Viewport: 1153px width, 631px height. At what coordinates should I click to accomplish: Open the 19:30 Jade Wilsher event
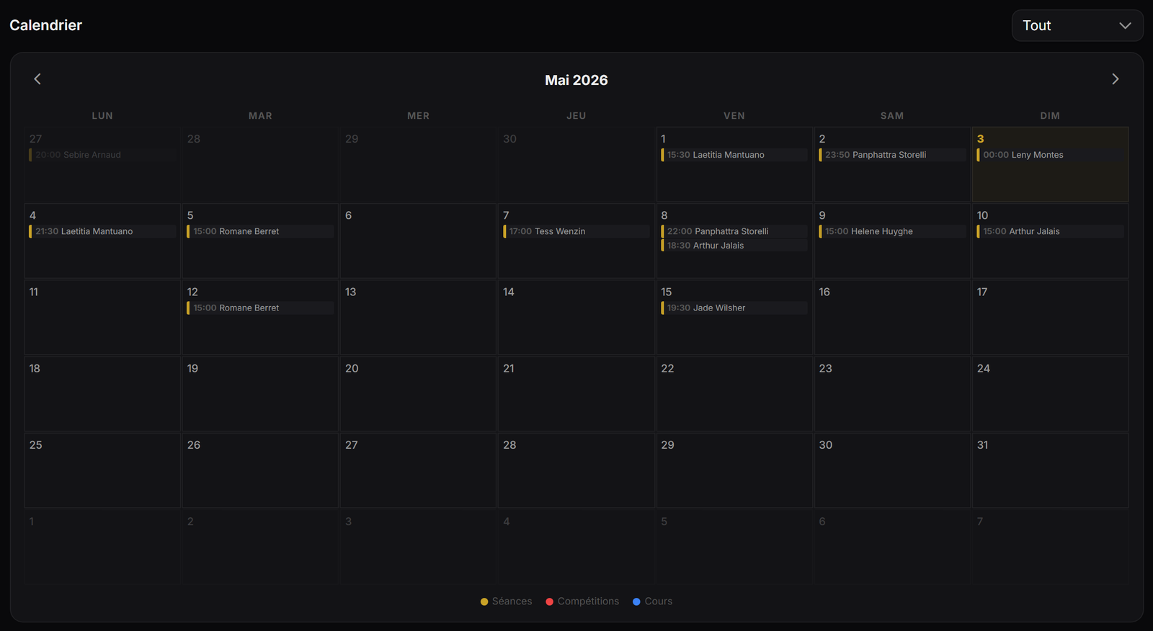coord(734,308)
